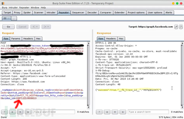
Task: Switch to the Request Params tab
Action: [16, 39]
